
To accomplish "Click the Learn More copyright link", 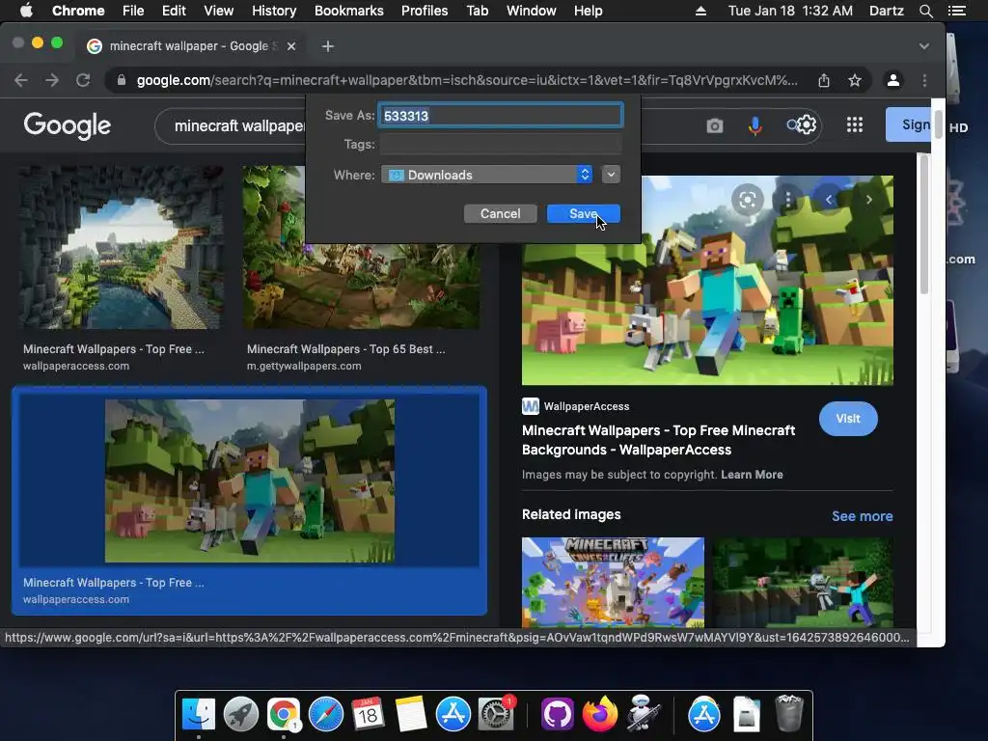I will tap(752, 475).
